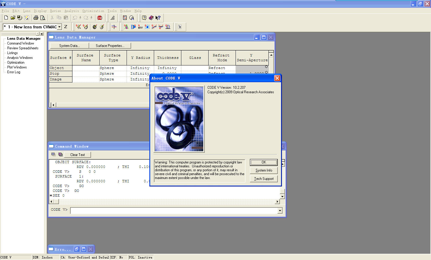Click the CODE V logo image in About dialog
This screenshot has height=260, width=431.
tap(179, 119)
